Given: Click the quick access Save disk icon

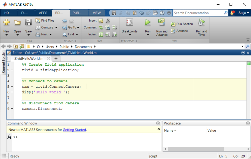Looking at the screenshot, I should (114, 13).
